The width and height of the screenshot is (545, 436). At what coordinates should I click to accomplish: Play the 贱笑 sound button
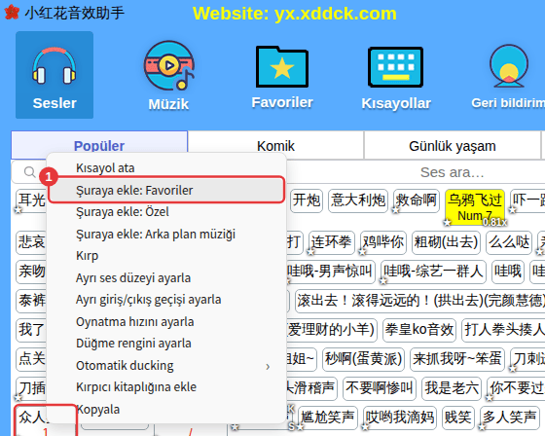[x=458, y=418]
